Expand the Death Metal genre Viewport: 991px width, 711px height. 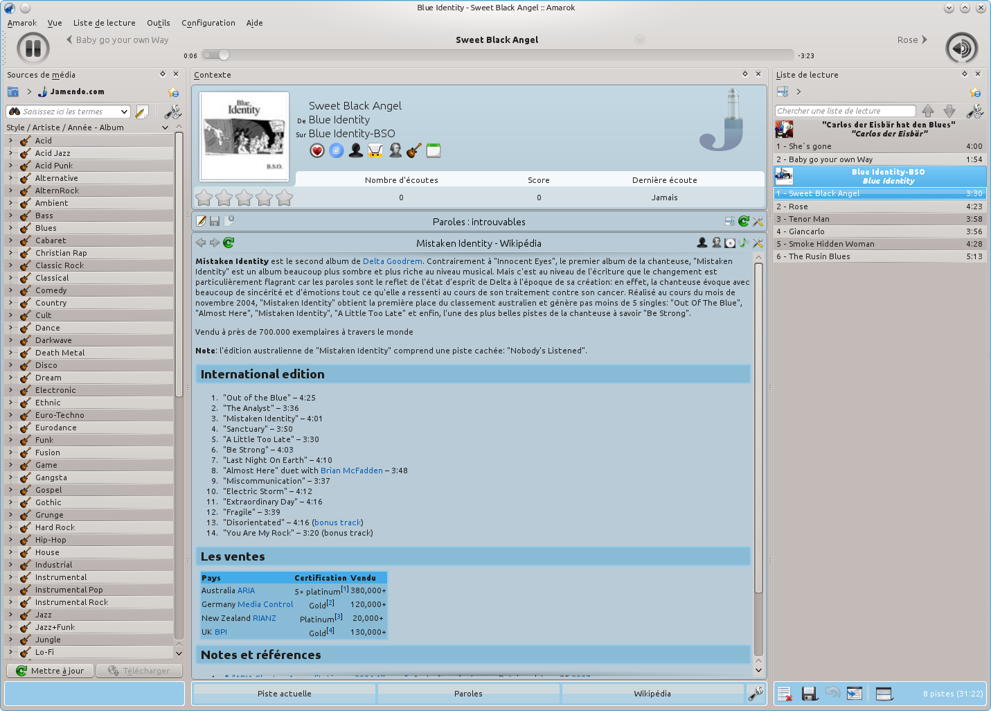[10, 353]
